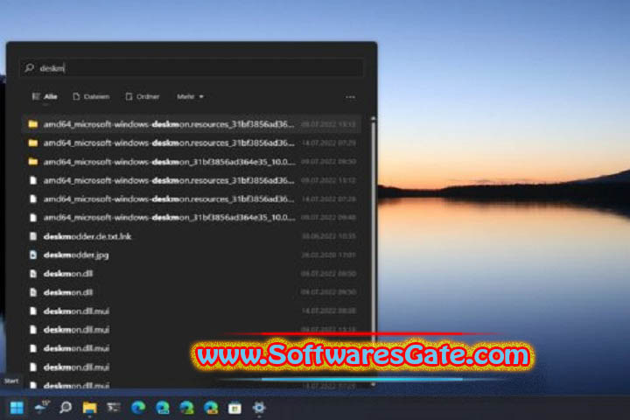
Task: Open the three-dots options menu
Action: 350,97
